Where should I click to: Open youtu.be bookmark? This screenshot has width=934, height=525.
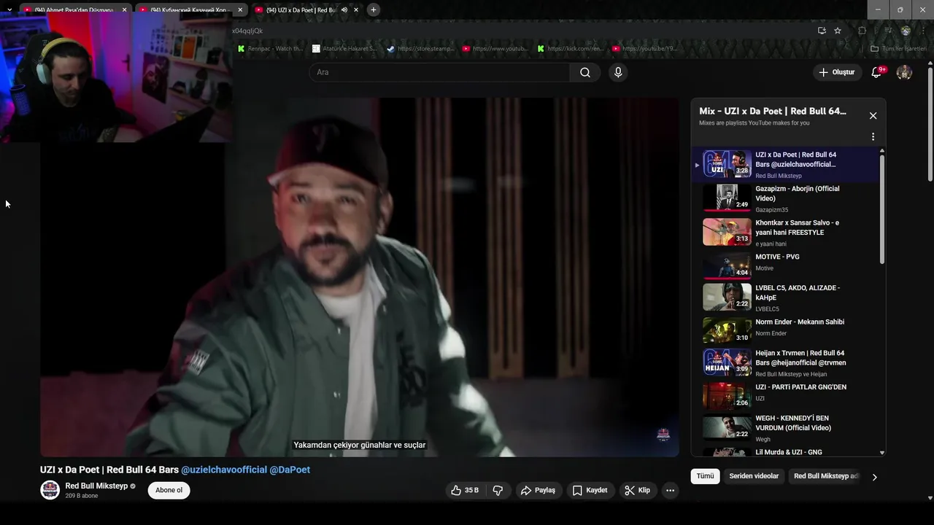pos(646,49)
